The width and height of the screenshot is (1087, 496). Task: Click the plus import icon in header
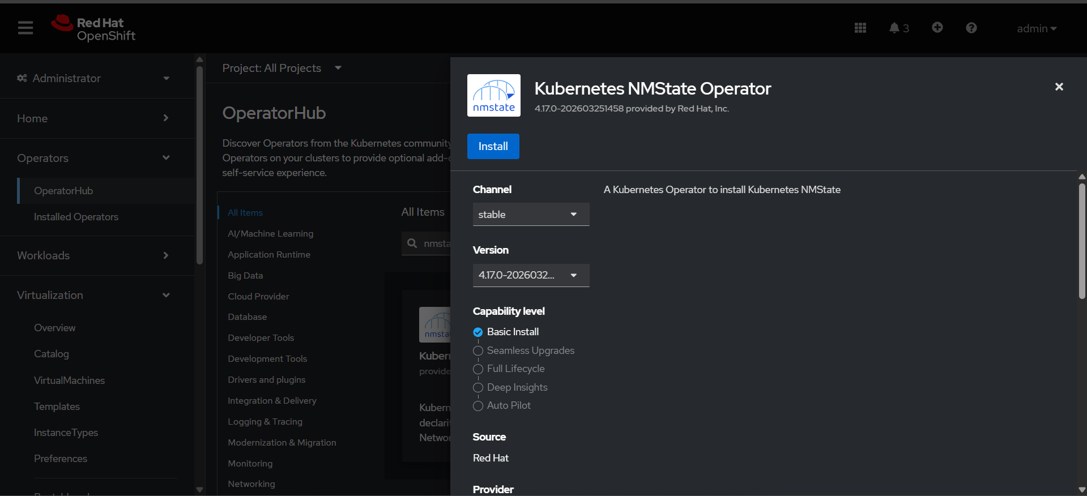point(937,28)
